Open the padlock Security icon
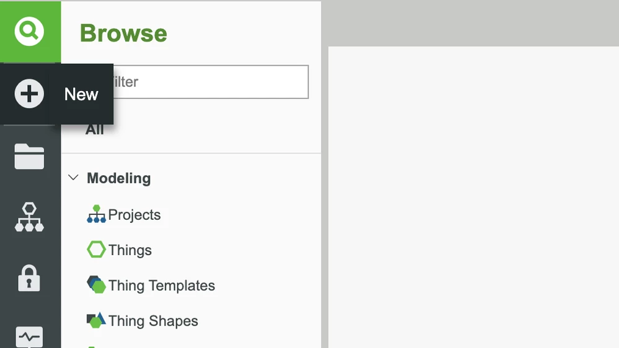Image resolution: width=619 pixels, height=348 pixels. tap(30, 279)
